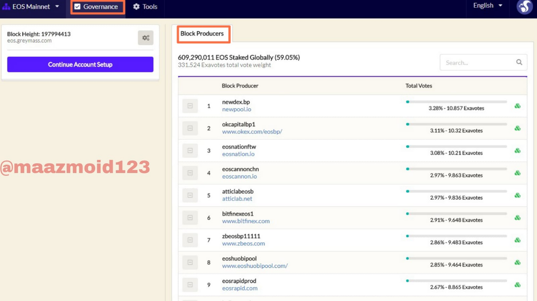Click the eos.greymass.com endpoint text
This screenshot has height=301, width=537.
coord(29,41)
